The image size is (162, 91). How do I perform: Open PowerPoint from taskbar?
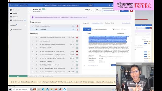(x=56, y=89)
